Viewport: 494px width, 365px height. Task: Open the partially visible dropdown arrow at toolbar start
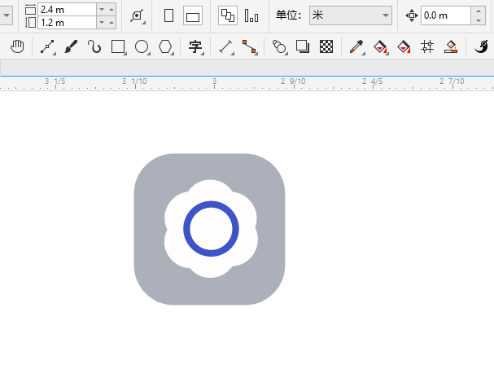[x=6, y=15]
